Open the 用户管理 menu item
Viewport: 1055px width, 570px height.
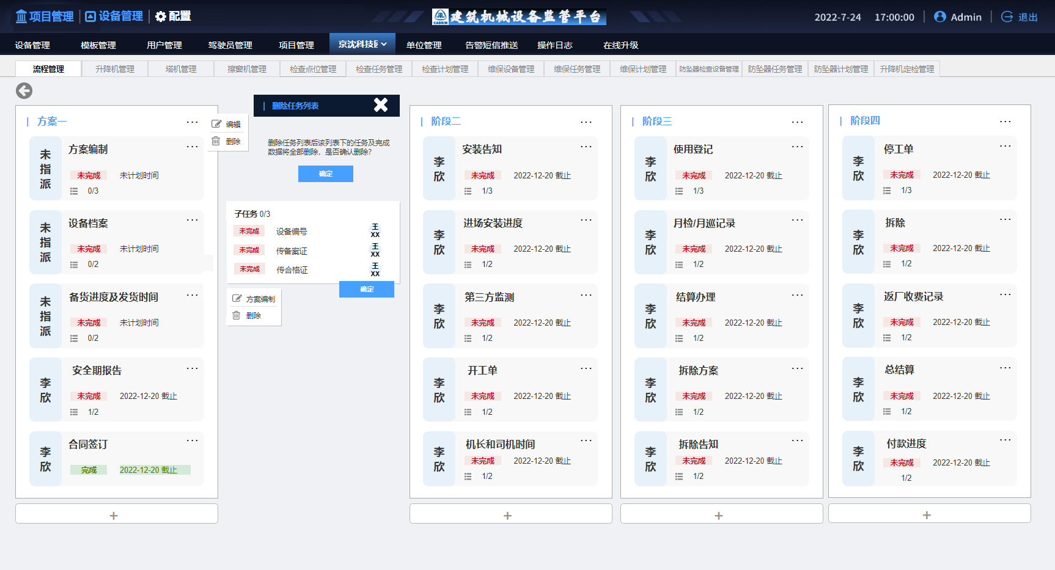click(164, 45)
